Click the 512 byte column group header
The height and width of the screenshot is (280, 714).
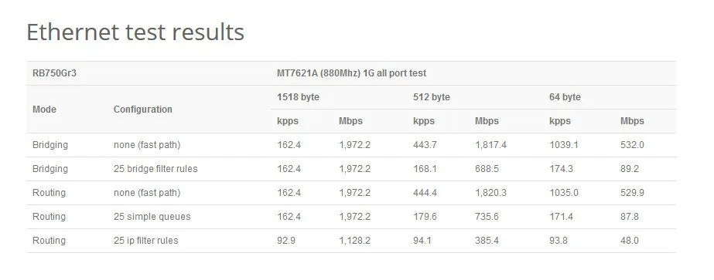tap(432, 97)
